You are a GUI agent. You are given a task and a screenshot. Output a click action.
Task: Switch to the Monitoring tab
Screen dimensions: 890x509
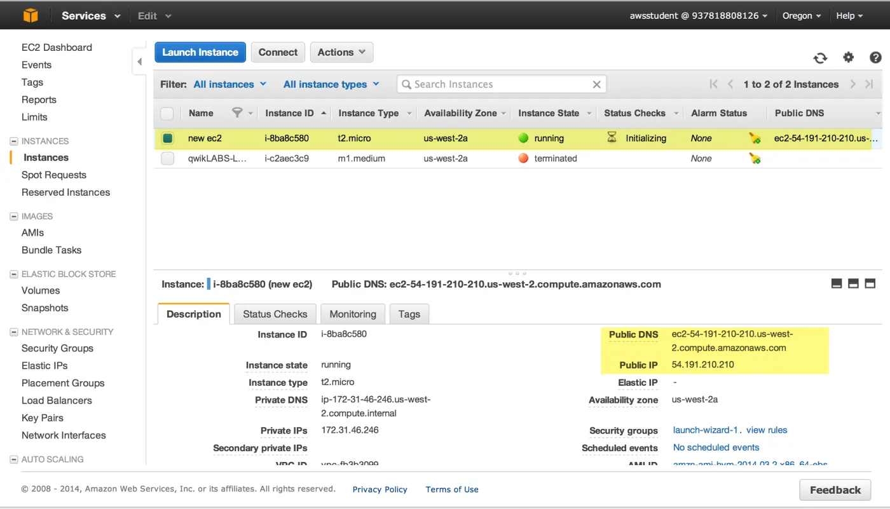coord(353,314)
